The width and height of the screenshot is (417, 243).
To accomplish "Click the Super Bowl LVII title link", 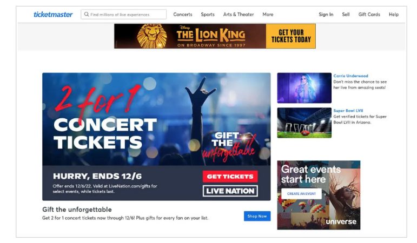I will coord(348,111).
